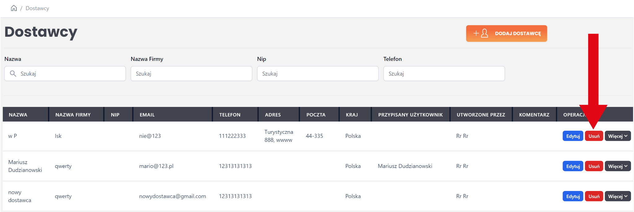This screenshot has height=212, width=634.
Task: Delete the w P supplier row
Action: pos(594,136)
